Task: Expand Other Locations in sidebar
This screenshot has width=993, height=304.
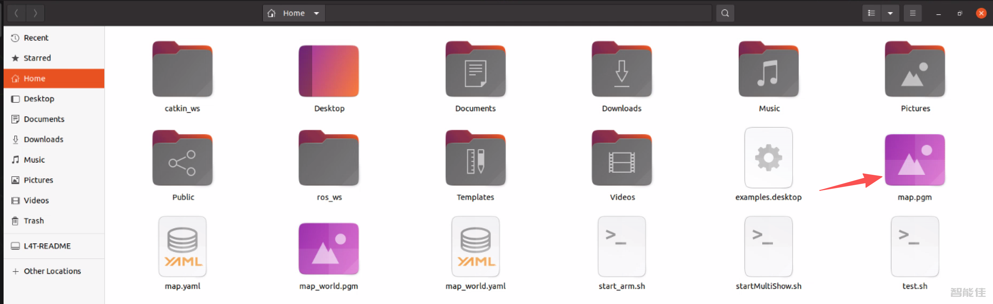Action: click(x=52, y=271)
